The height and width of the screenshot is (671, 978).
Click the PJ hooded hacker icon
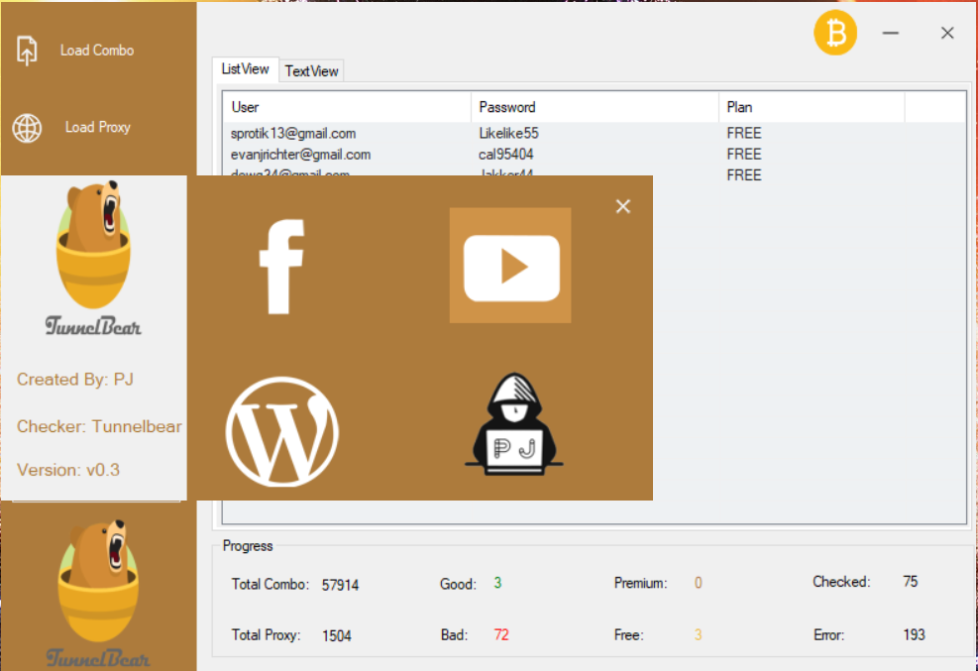tap(514, 424)
